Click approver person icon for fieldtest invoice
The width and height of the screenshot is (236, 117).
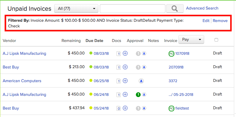coord(144,108)
